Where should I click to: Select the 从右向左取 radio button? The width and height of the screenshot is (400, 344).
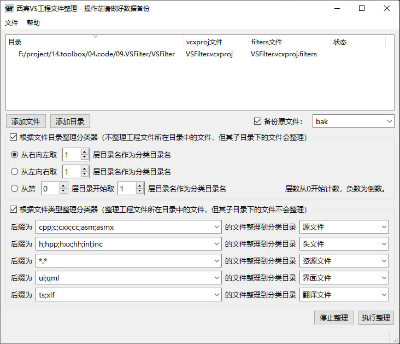[14, 155]
